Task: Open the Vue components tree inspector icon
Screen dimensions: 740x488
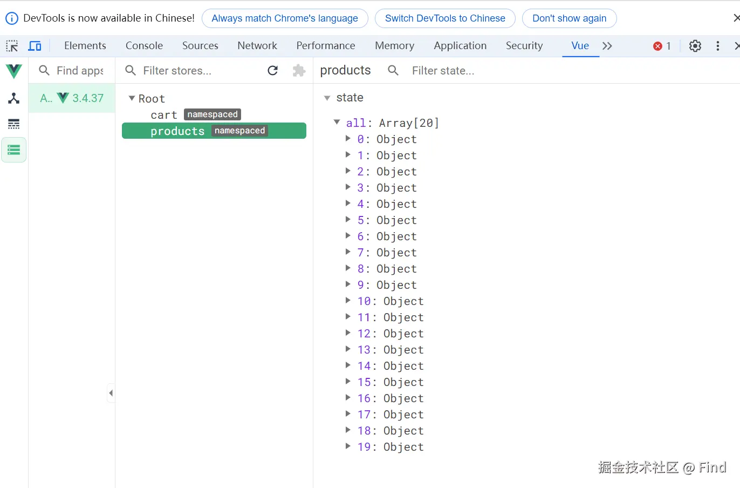Action: [x=14, y=98]
